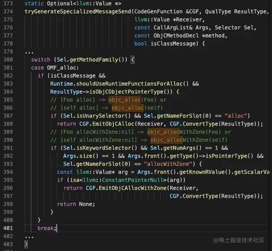The height and width of the screenshot is (251, 272).
Task: Click line number 401 in gutter
Action: (8, 228)
